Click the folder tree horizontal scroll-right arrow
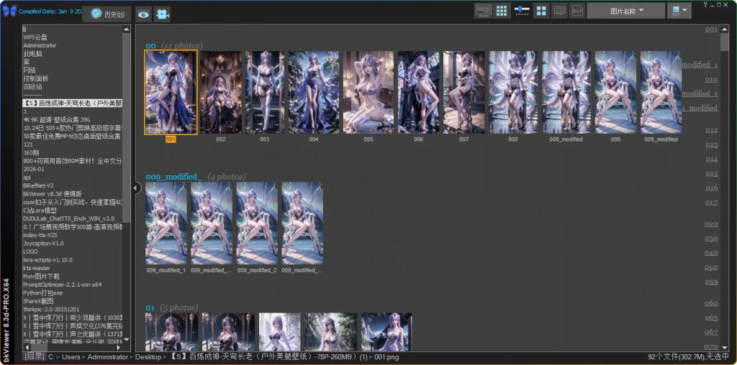The height and width of the screenshot is (365, 737). tap(118, 347)
